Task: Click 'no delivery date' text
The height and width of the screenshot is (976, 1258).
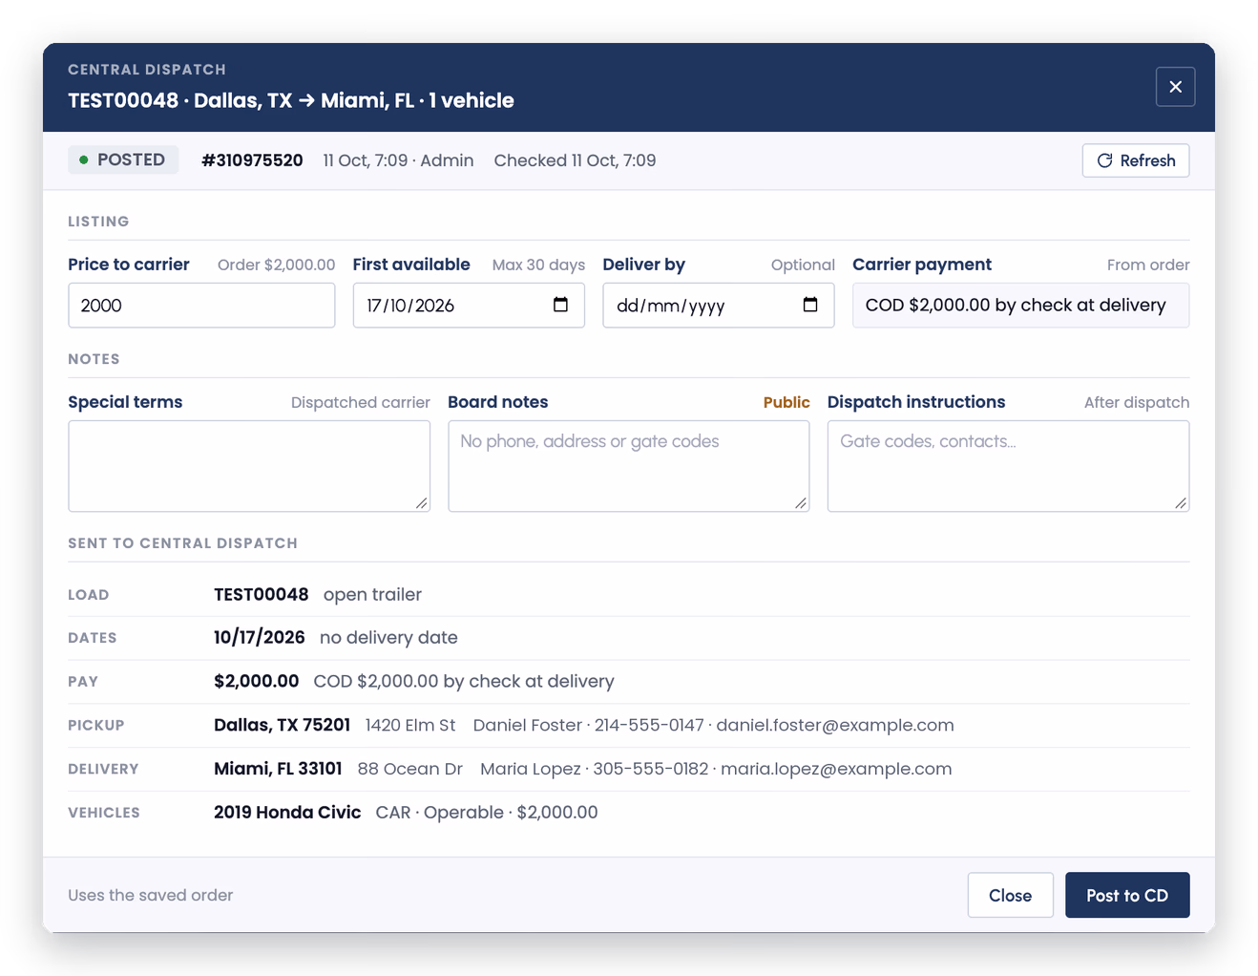Action: [388, 637]
